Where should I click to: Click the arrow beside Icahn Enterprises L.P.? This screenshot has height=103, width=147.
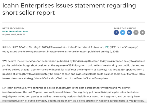[x=26, y=32]
